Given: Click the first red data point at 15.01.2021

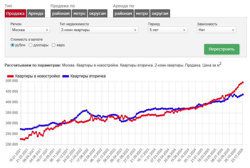Looking at the screenshot, I should 21,139.
